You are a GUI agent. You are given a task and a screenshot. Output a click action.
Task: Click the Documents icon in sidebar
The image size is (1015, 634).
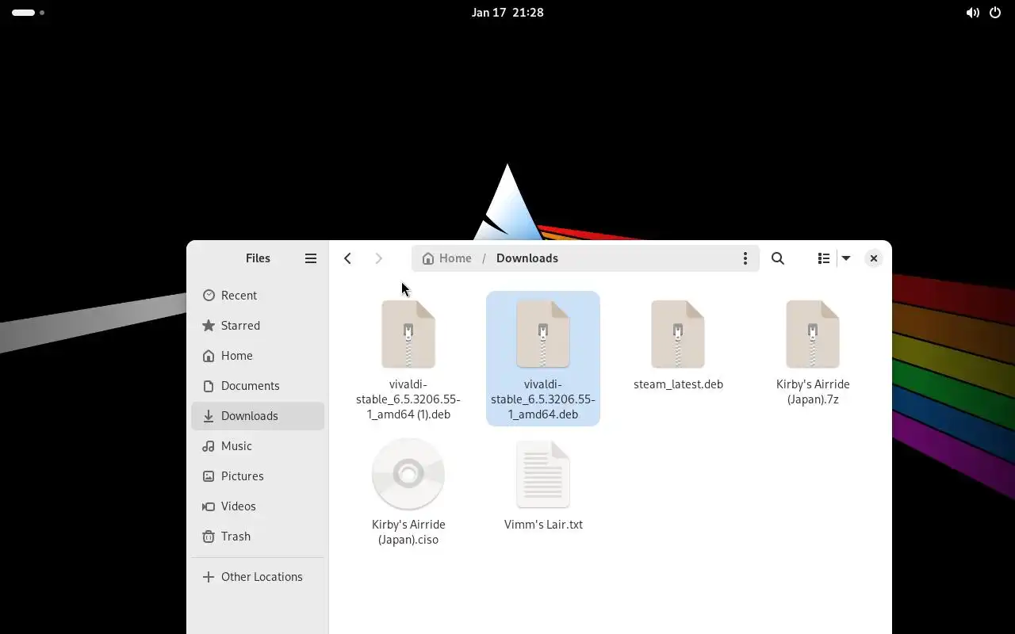(209, 385)
